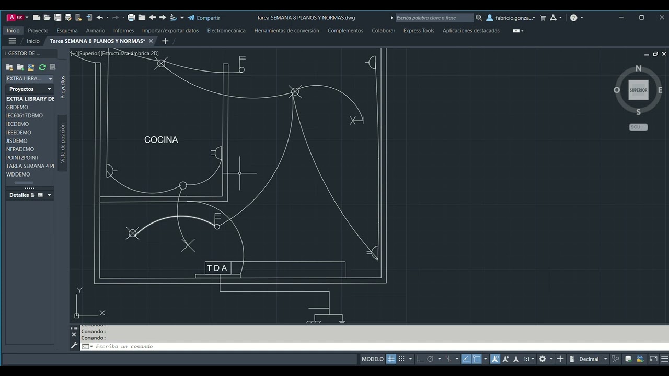Image resolution: width=669 pixels, height=376 pixels.
Task: Click the Open Project icon in project manager
Action: pyautogui.click(x=9, y=67)
